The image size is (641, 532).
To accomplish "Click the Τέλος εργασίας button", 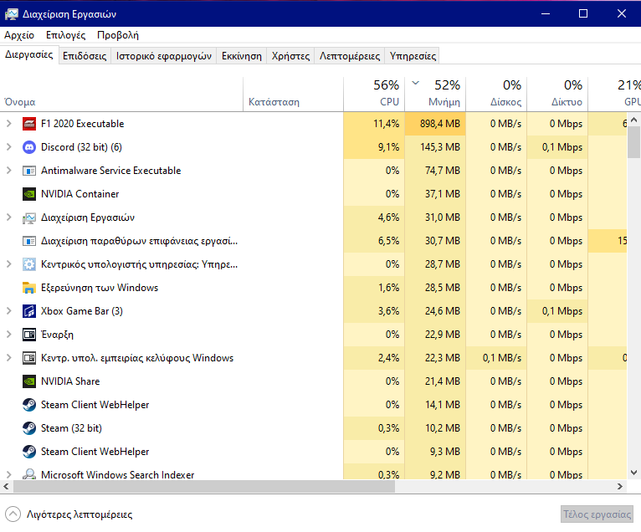I will pos(596,514).
